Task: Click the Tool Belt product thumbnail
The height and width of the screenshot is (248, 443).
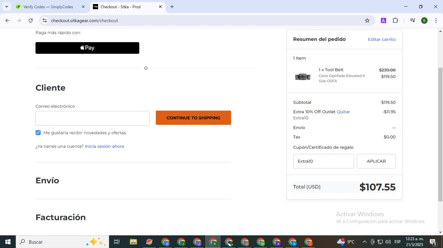Action: pos(303,77)
